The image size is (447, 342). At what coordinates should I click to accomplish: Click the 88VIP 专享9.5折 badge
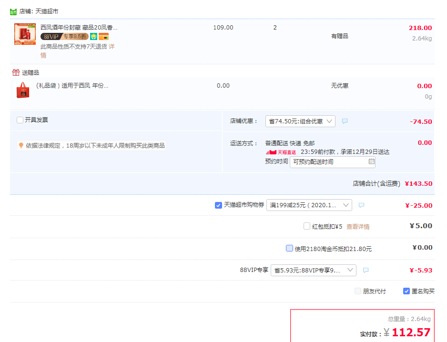(64, 37)
